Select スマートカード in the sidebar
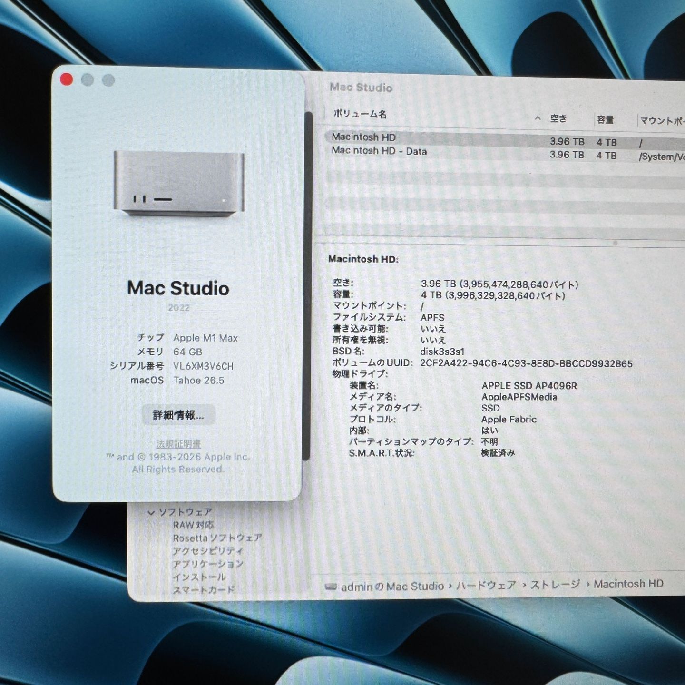This screenshot has width=685, height=685. [x=204, y=590]
